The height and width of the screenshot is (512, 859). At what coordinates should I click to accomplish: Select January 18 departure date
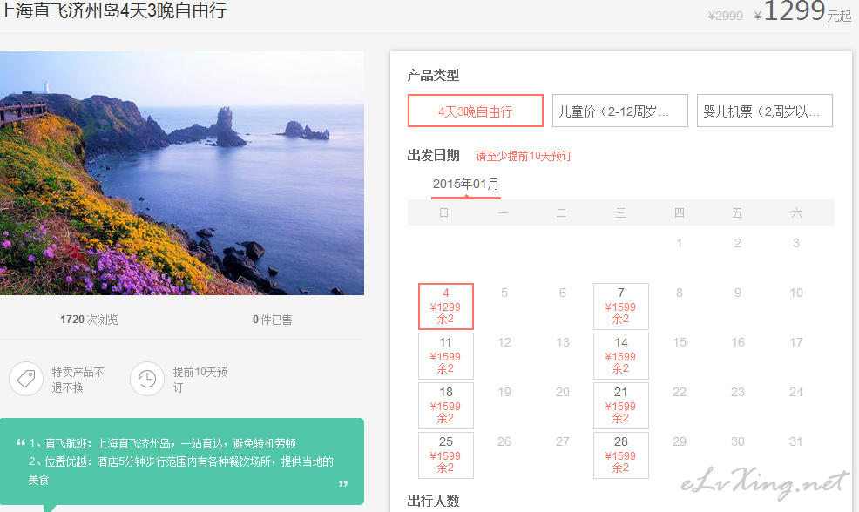pyautogui.click(x=446, y=406)
